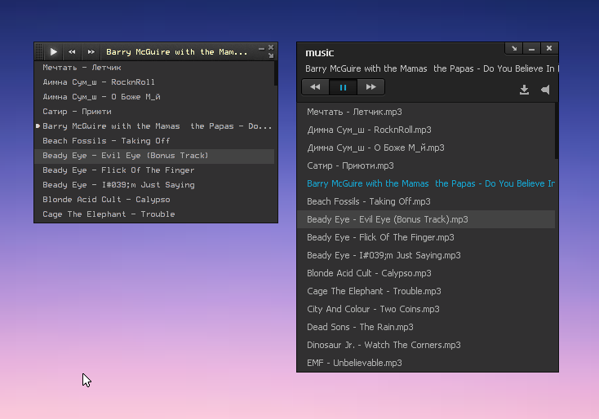Select 'Beach Fossils - Taking Off.mp3'
599x419 pixels.
[x=426, y=201]
